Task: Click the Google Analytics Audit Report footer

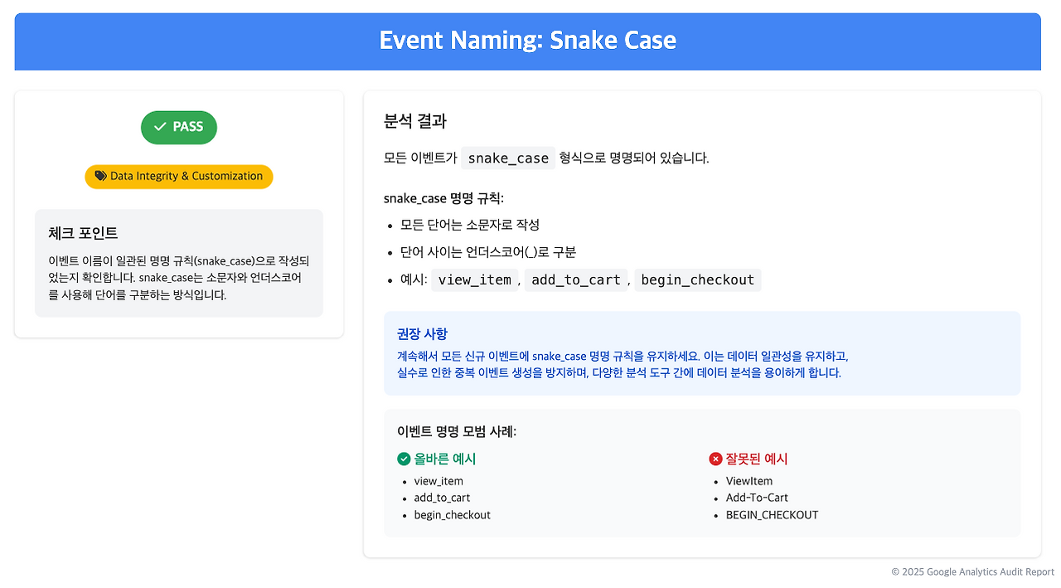Action: [x=973, y=571]
